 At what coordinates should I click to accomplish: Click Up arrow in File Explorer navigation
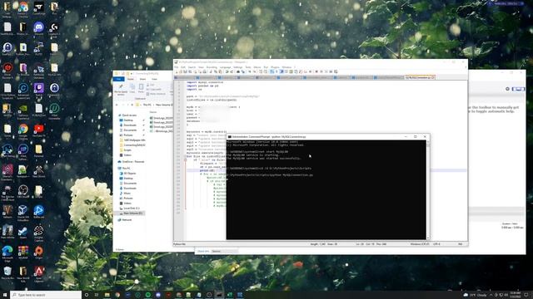pos(132,105)
